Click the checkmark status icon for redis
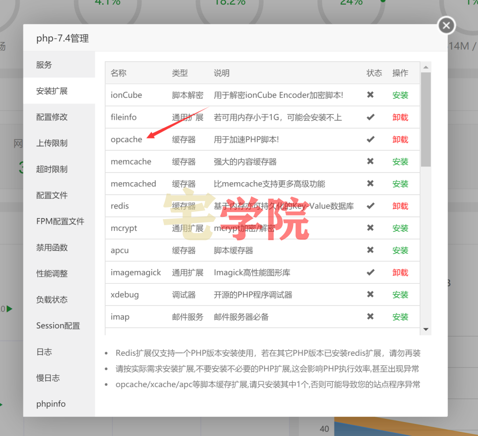The height and width of the screenshot is (436, 478). click(370, 206)
